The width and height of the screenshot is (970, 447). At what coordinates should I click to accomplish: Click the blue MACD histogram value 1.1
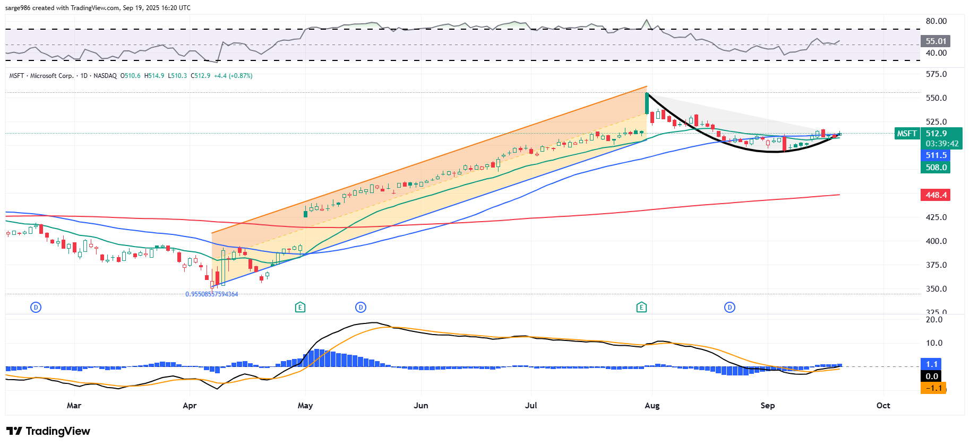(x=931, y=364)
